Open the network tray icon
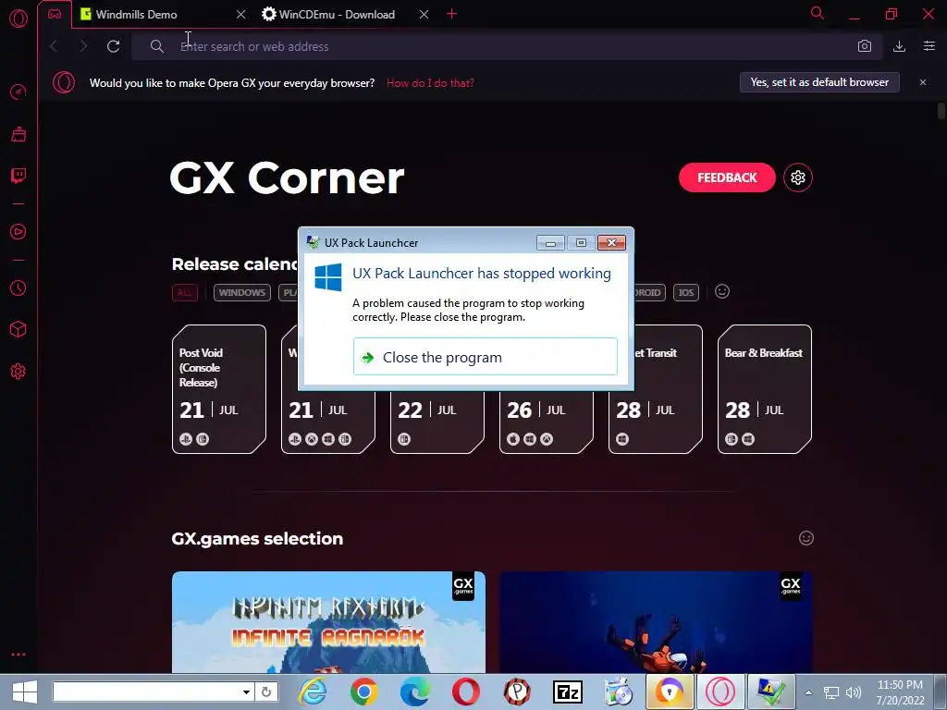The width and height of the screenshot is (947, 710). 831,692
